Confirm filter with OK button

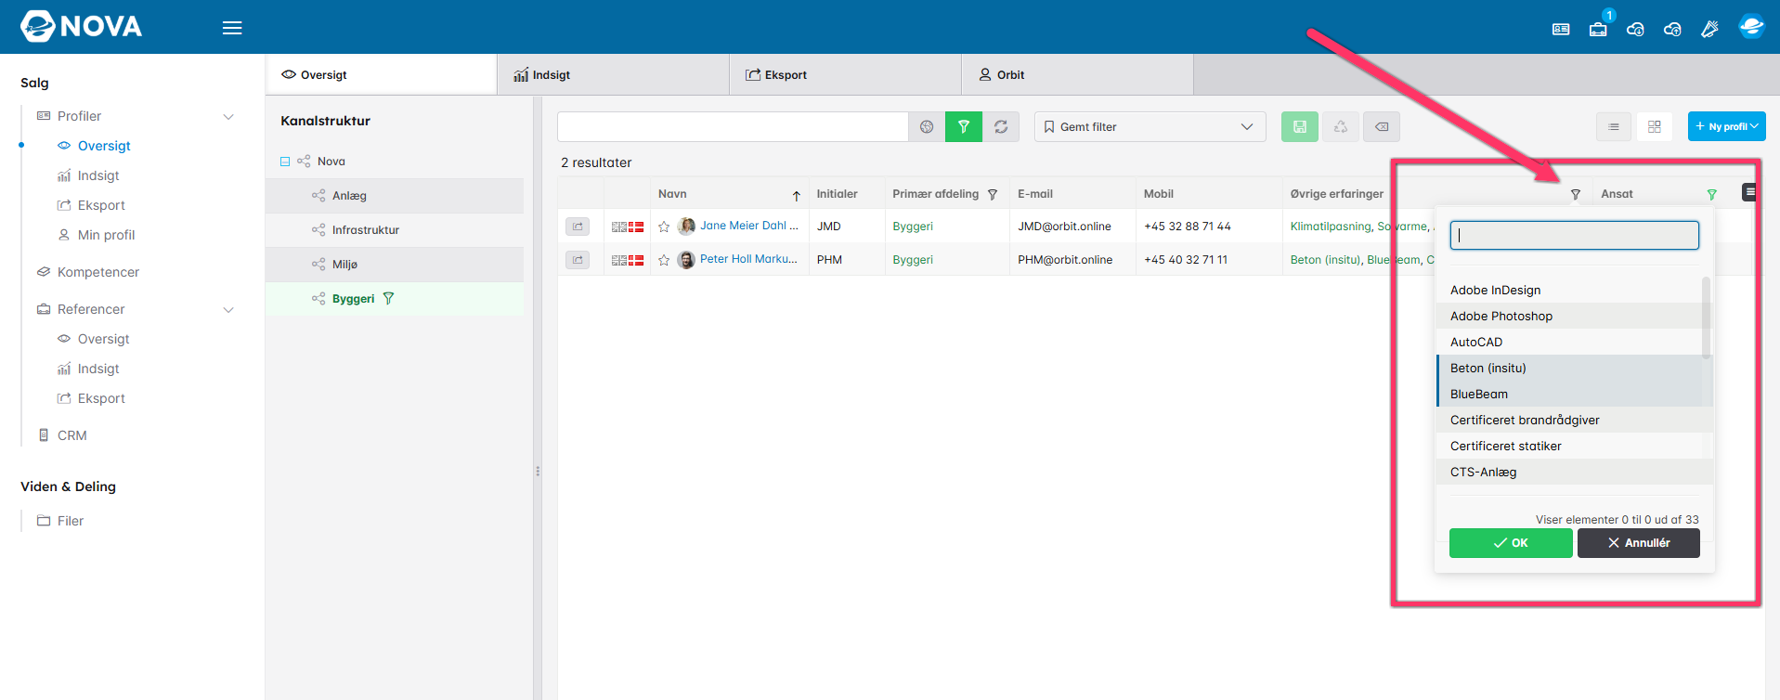pos(1511,543)
